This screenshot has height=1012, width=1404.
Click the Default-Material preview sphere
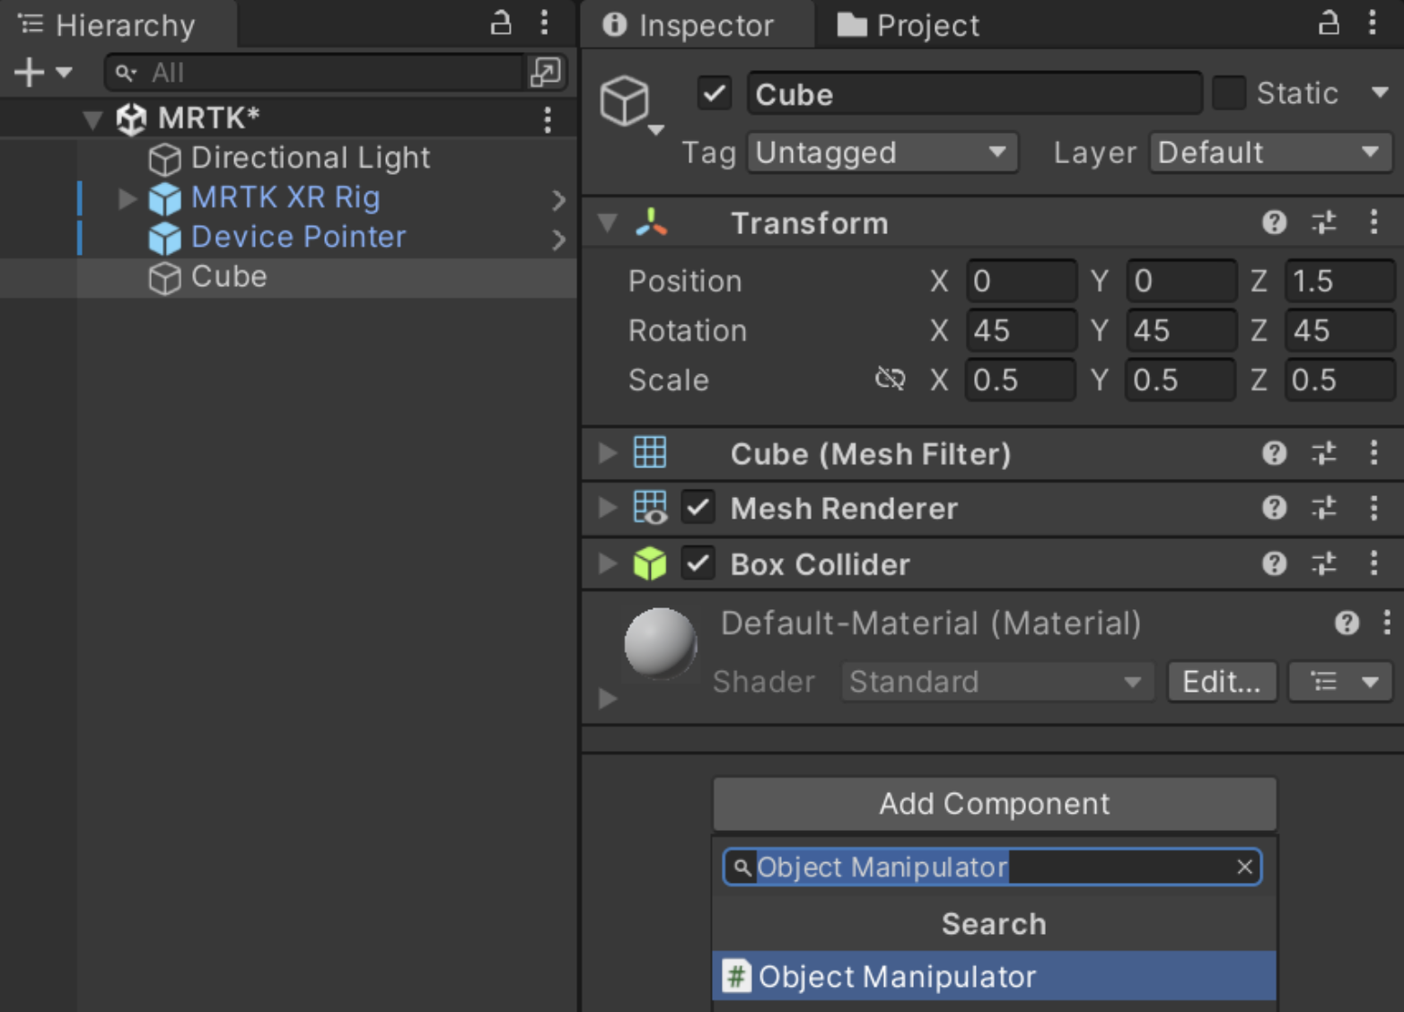[x=661, y=643]
